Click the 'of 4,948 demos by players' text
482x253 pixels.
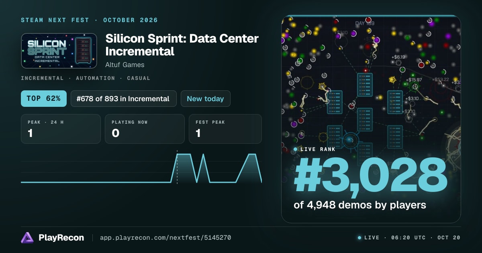coord(359,205)
